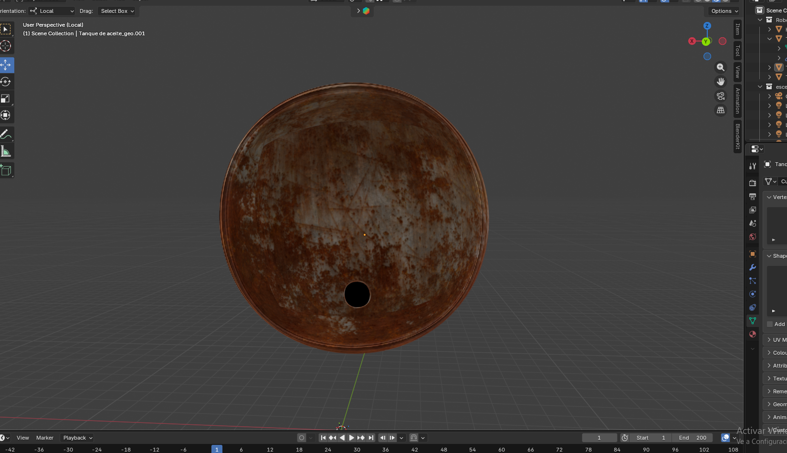Expand the UV Maps panel
This screenshot has width=787, height=453.
pyautogui.click(x=776, y=340)
